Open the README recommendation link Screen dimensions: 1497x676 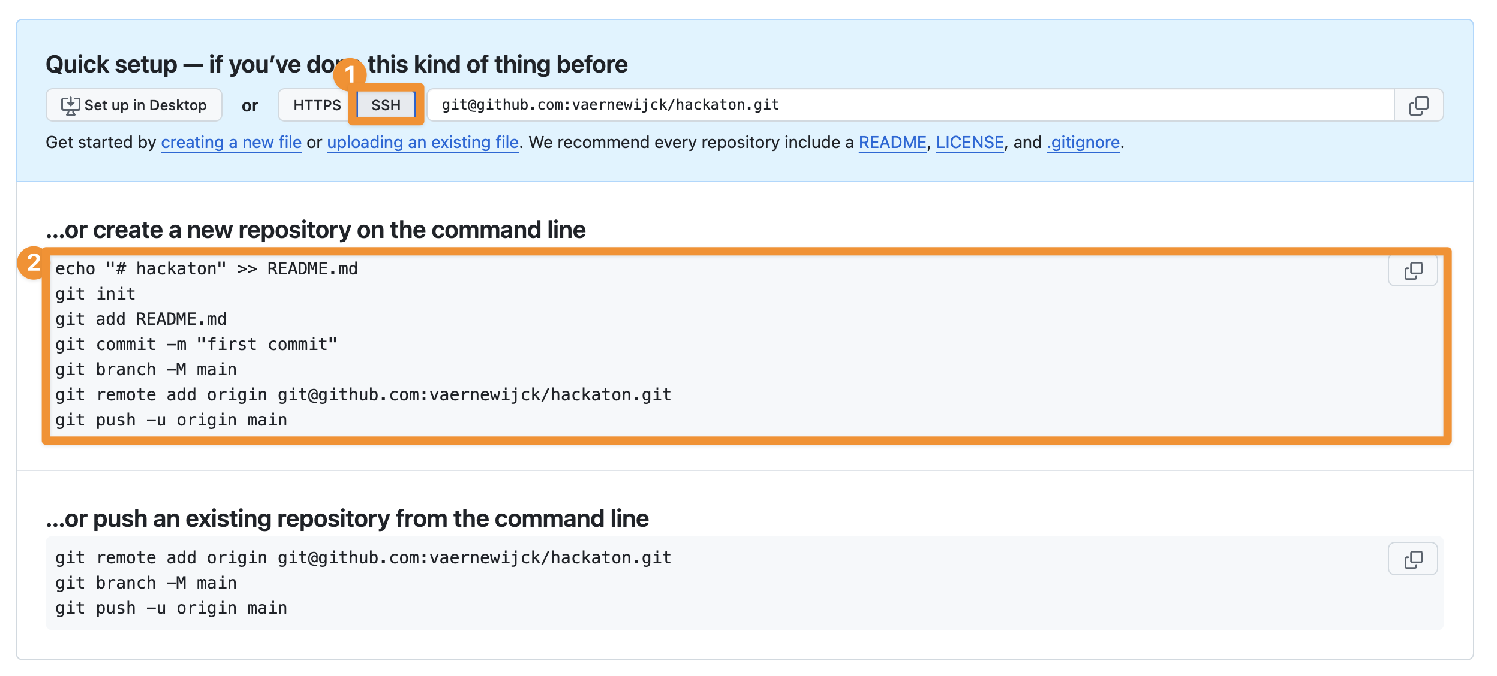click(892, 143)
